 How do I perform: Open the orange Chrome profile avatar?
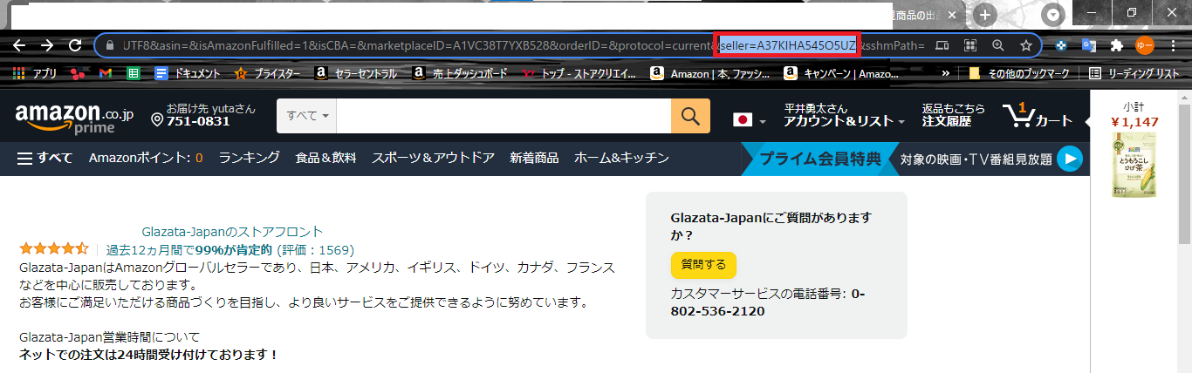click(1145, 45)
